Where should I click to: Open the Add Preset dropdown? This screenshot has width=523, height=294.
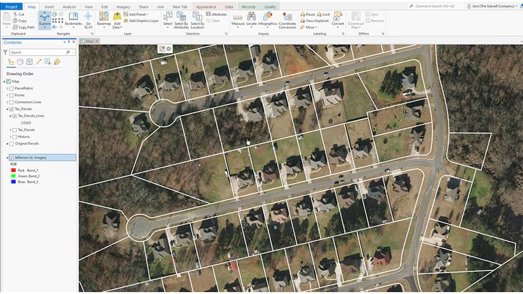point(136,15)
